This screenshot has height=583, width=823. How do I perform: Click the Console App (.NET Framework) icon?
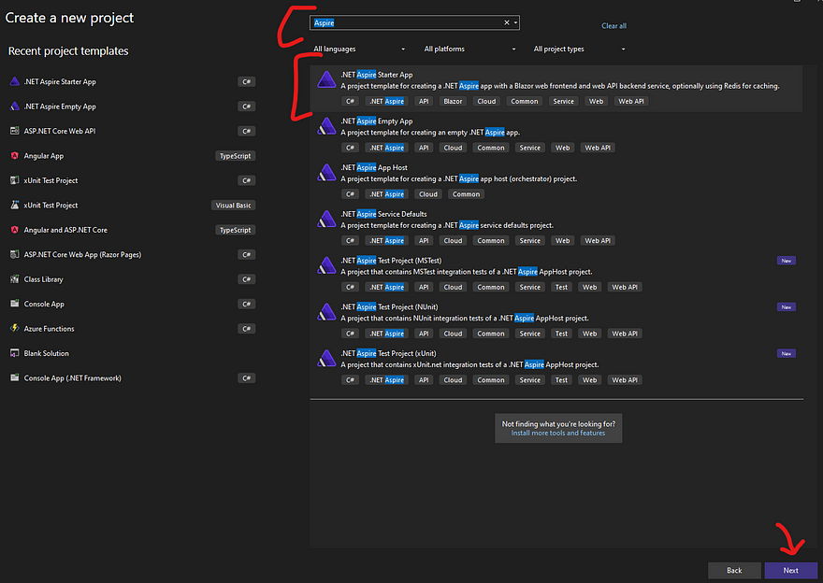[15, 377]
